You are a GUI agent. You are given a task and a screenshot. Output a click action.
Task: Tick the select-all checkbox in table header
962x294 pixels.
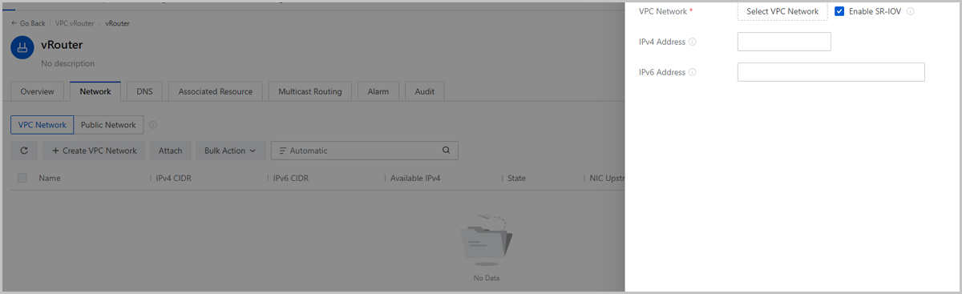coord(22,178)
